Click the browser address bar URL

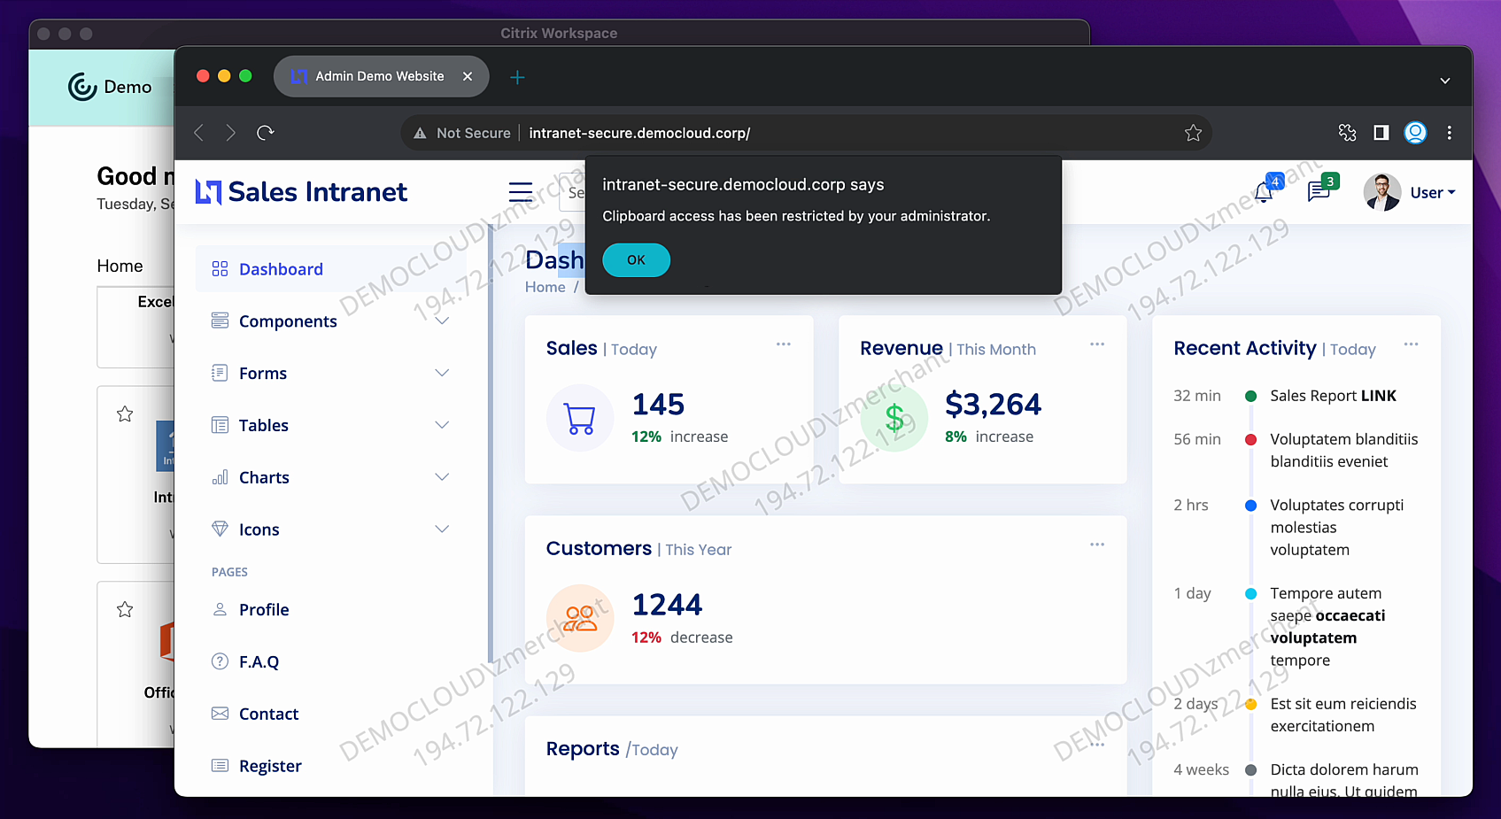click(x=638, y=133)
